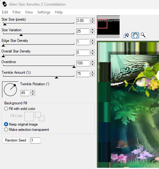Increase Edge Star Density with the up arrow

[92, 40]
